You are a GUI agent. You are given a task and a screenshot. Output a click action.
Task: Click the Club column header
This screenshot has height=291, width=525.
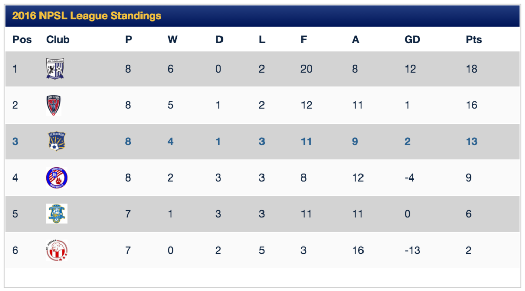coord(57,40)
